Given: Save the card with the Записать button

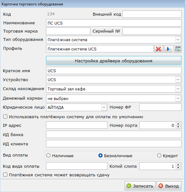Looking at the screenshot, I should pos(140,186).
